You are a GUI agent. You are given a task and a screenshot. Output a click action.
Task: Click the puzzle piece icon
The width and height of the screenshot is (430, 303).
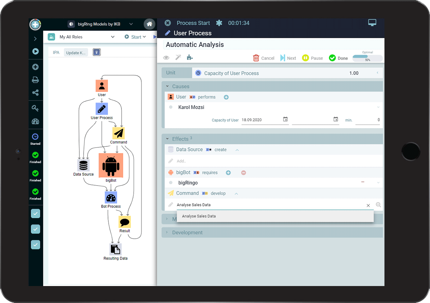click(x=190, y=57)
